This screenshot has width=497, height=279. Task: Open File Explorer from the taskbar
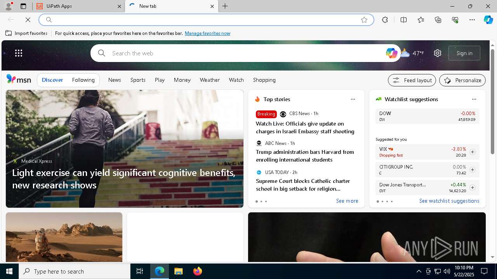(x=178, y=271)
